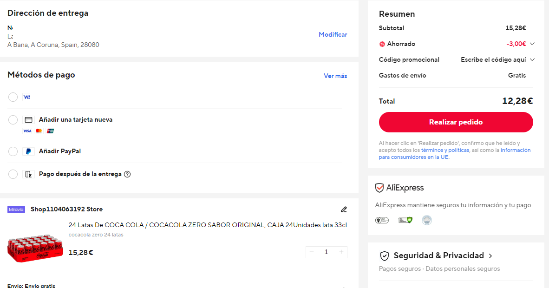Click the product title 24 Latas De COCA COLA

pos(208,225)
